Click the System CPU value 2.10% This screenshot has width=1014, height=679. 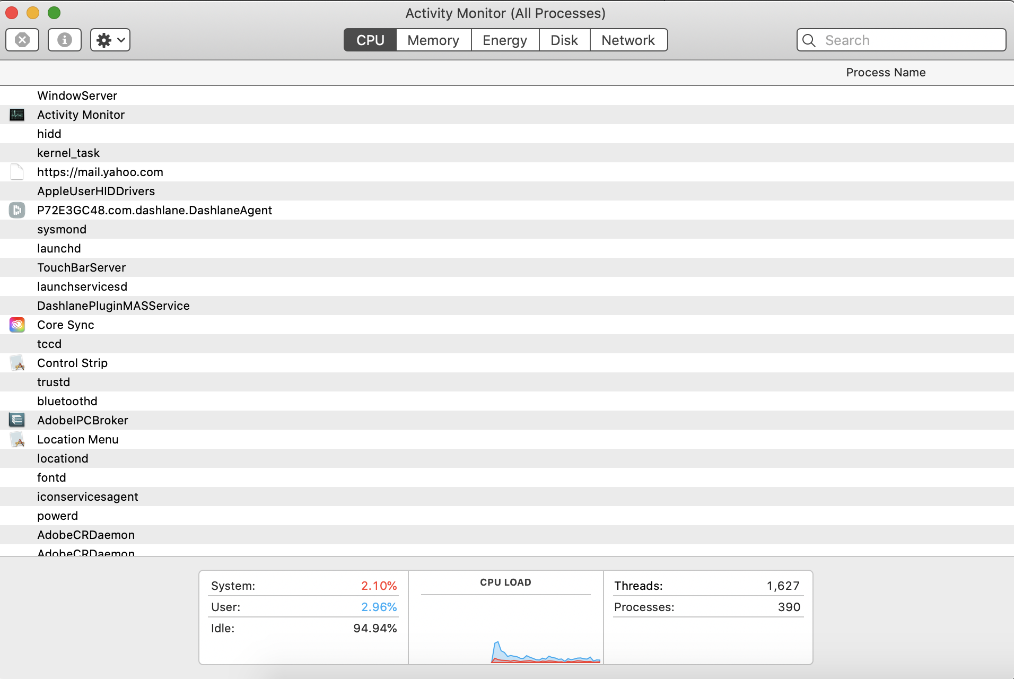[379, 586]
